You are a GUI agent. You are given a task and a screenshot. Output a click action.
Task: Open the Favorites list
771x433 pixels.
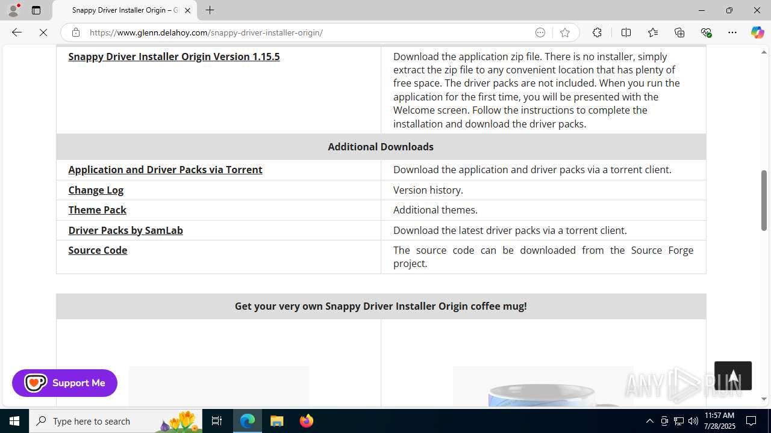tap(653, 32)
